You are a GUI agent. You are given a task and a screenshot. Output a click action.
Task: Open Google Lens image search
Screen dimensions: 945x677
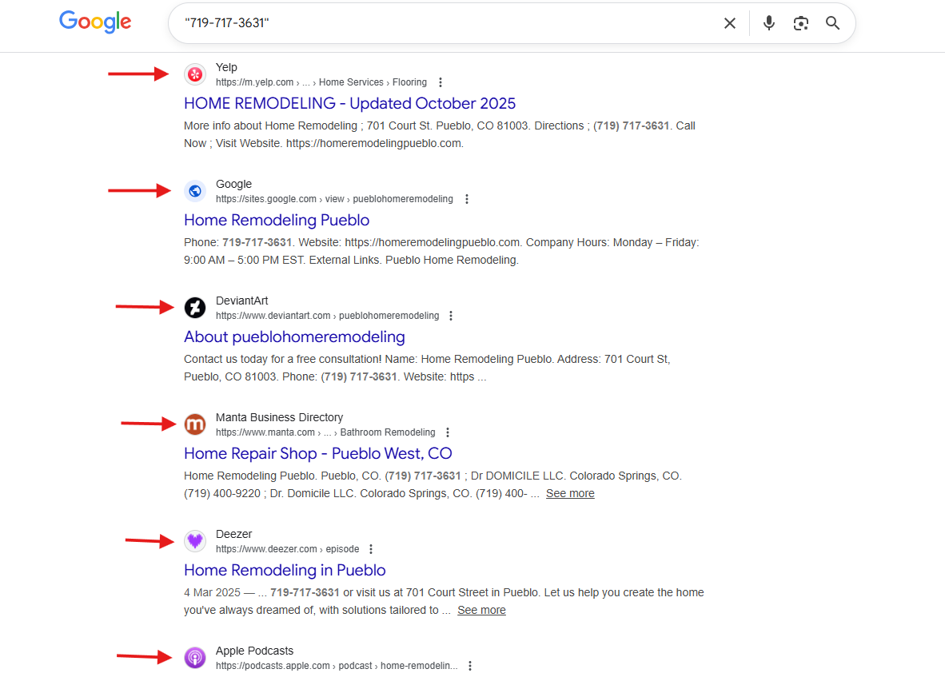pos(800,23)
